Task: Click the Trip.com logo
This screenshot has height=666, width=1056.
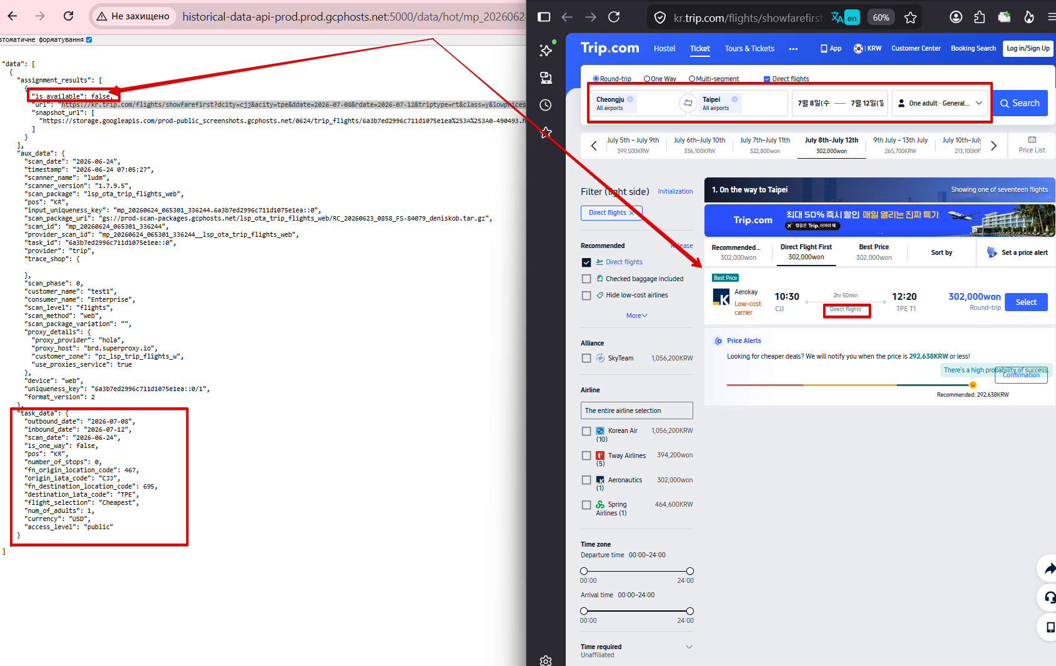Action: 609,48
